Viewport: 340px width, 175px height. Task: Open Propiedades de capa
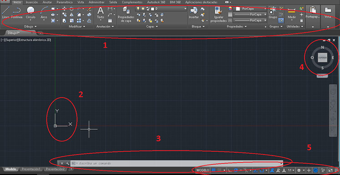(x=126, y=14)
